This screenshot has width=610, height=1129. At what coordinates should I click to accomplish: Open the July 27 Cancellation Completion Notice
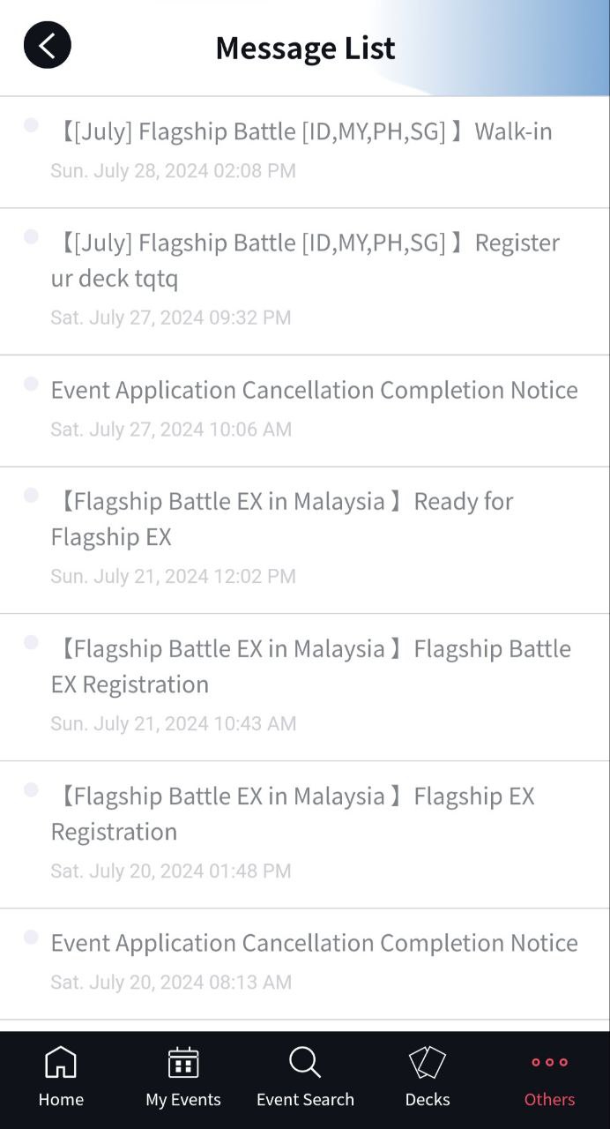pyautogui.click(x=314, y=390)
